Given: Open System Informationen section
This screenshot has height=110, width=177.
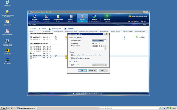Looking at the screenshot, I should coord(94,18).
